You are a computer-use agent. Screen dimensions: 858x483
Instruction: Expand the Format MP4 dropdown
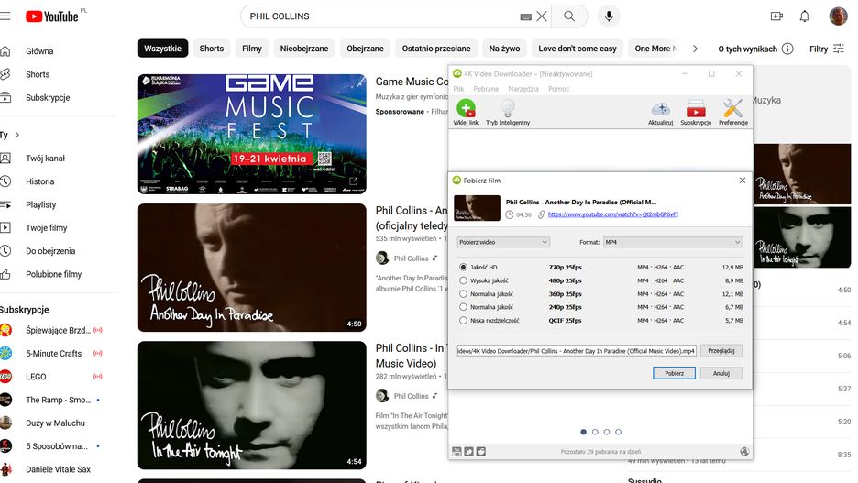[672, 242]
